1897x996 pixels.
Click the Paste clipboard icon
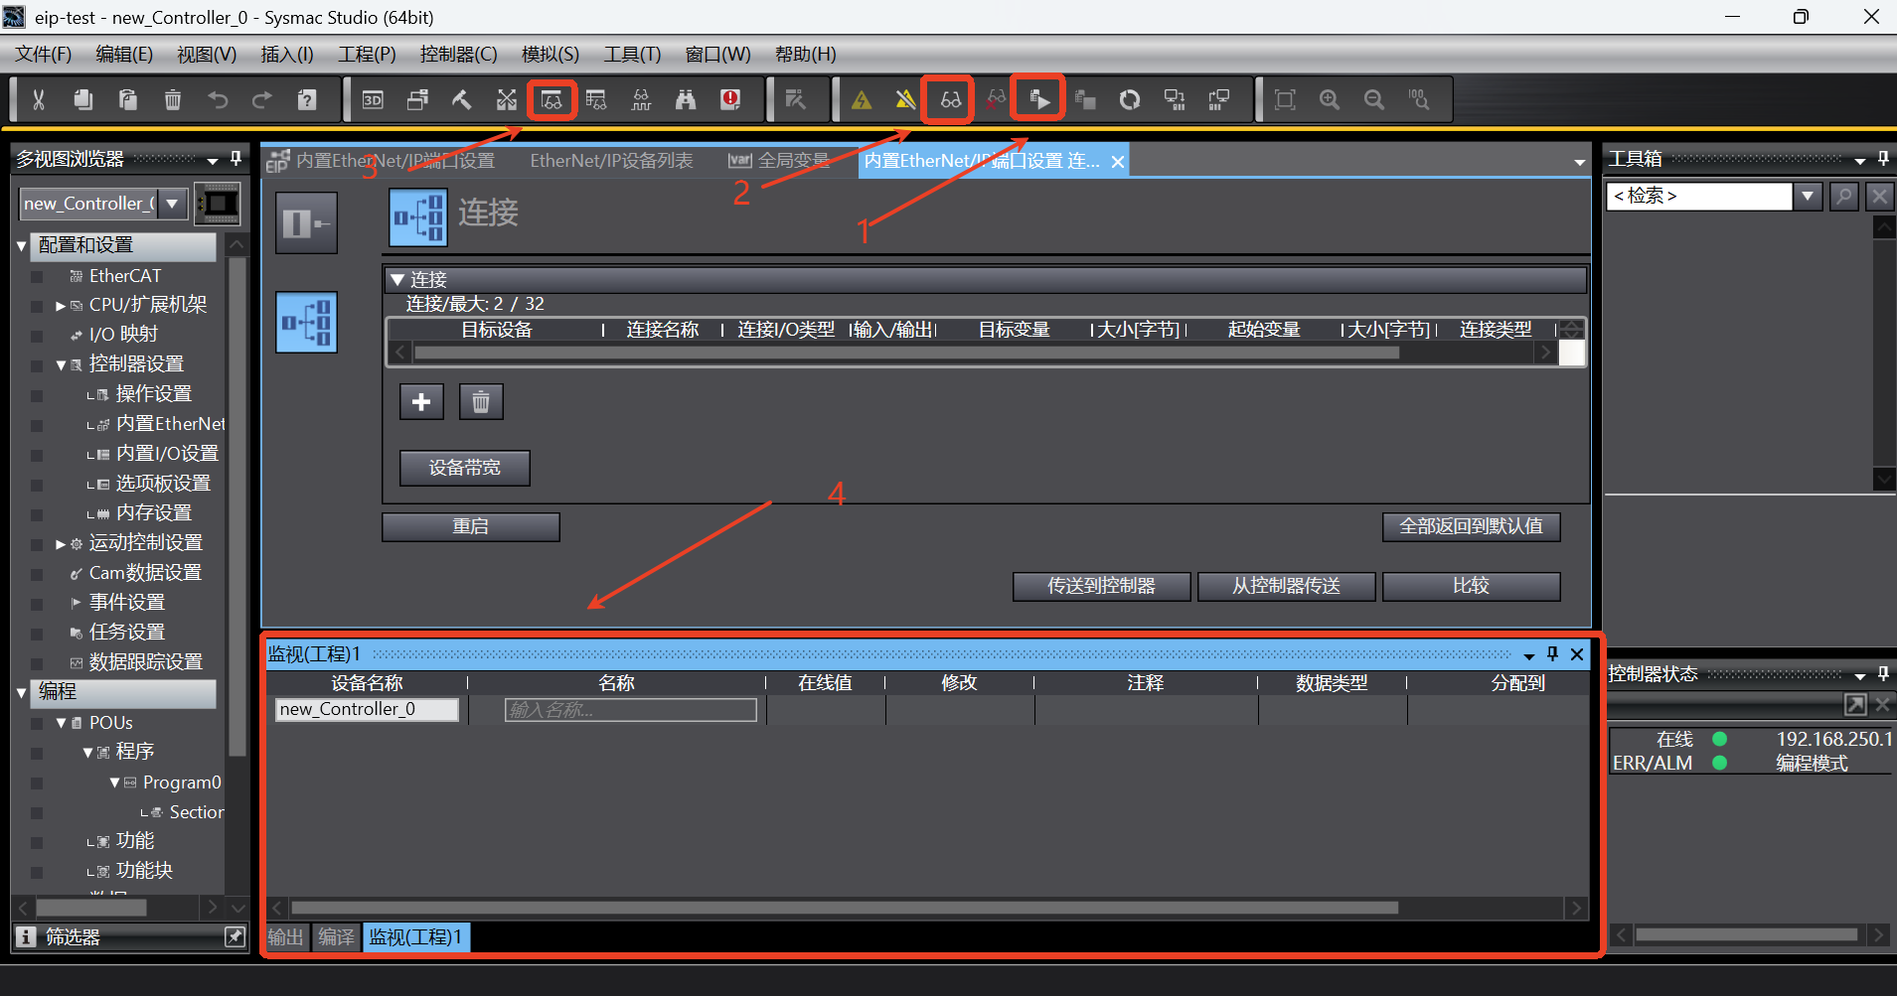[x=128, y=99]
